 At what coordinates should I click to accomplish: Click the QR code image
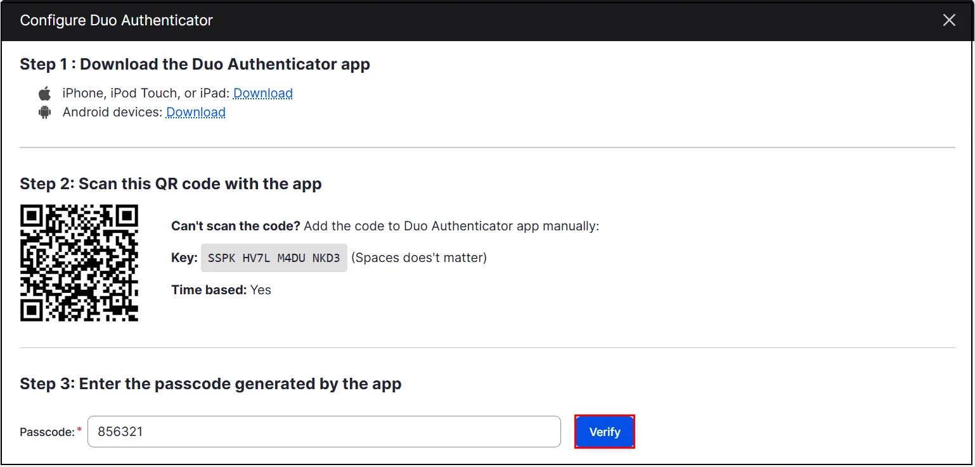point(79,263)
